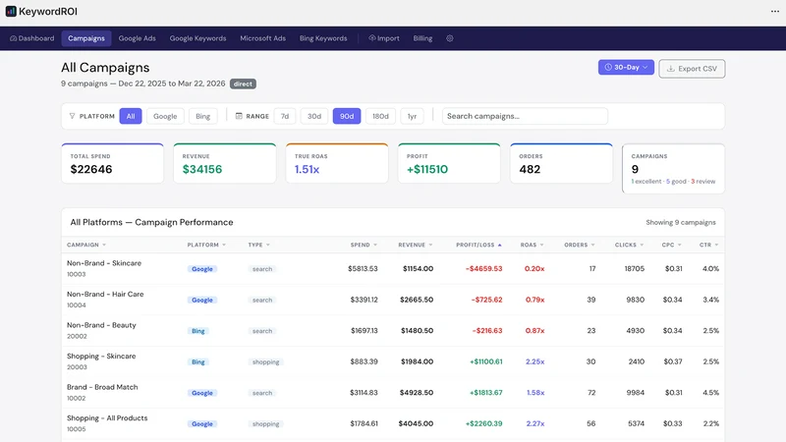Click the direct badge
The image size is (786, 442).
tap(243, 84)
